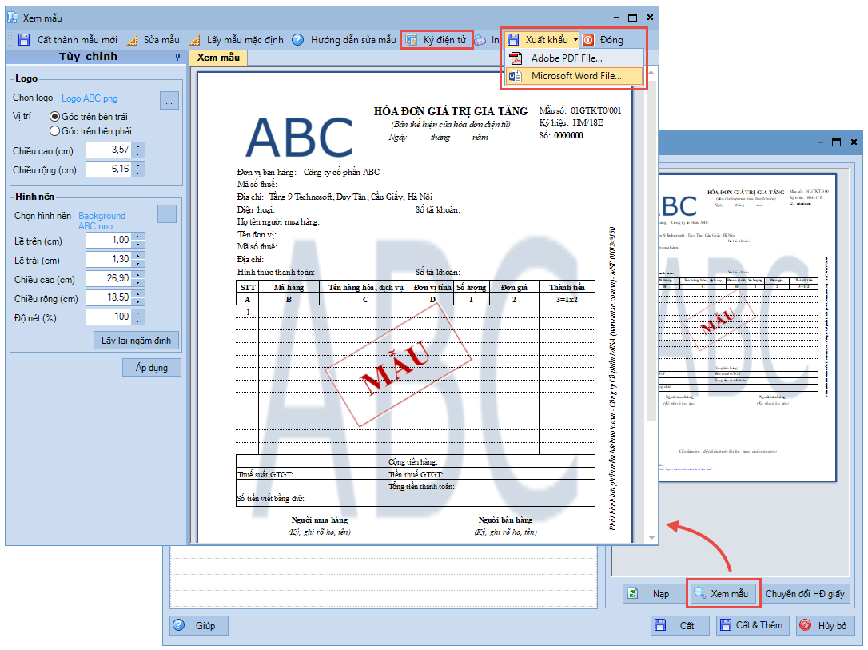Click the red 'Đóng' close icon
Image resolution: width=868 pixels, height=650 pixels.
(588, 40)
